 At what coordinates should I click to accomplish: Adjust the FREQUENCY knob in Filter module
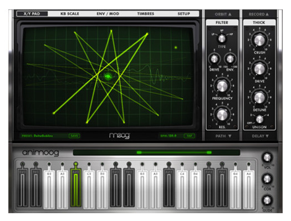pos(222,86)
